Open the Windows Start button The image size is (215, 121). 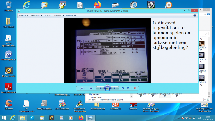point(4,118)
